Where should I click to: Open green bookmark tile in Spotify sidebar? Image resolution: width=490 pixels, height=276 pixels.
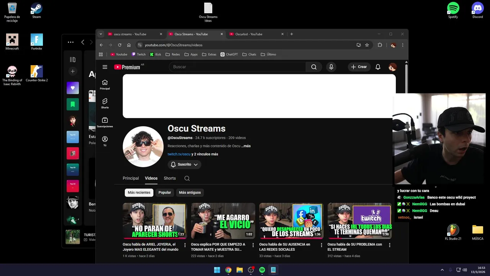pos(73,104)
